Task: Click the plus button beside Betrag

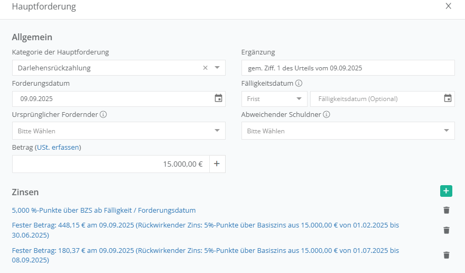Action: 217,164
